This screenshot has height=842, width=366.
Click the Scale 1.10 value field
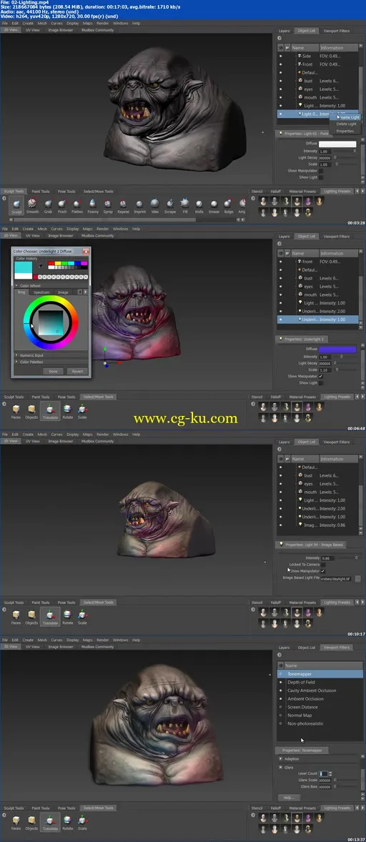tap(325, 370)
